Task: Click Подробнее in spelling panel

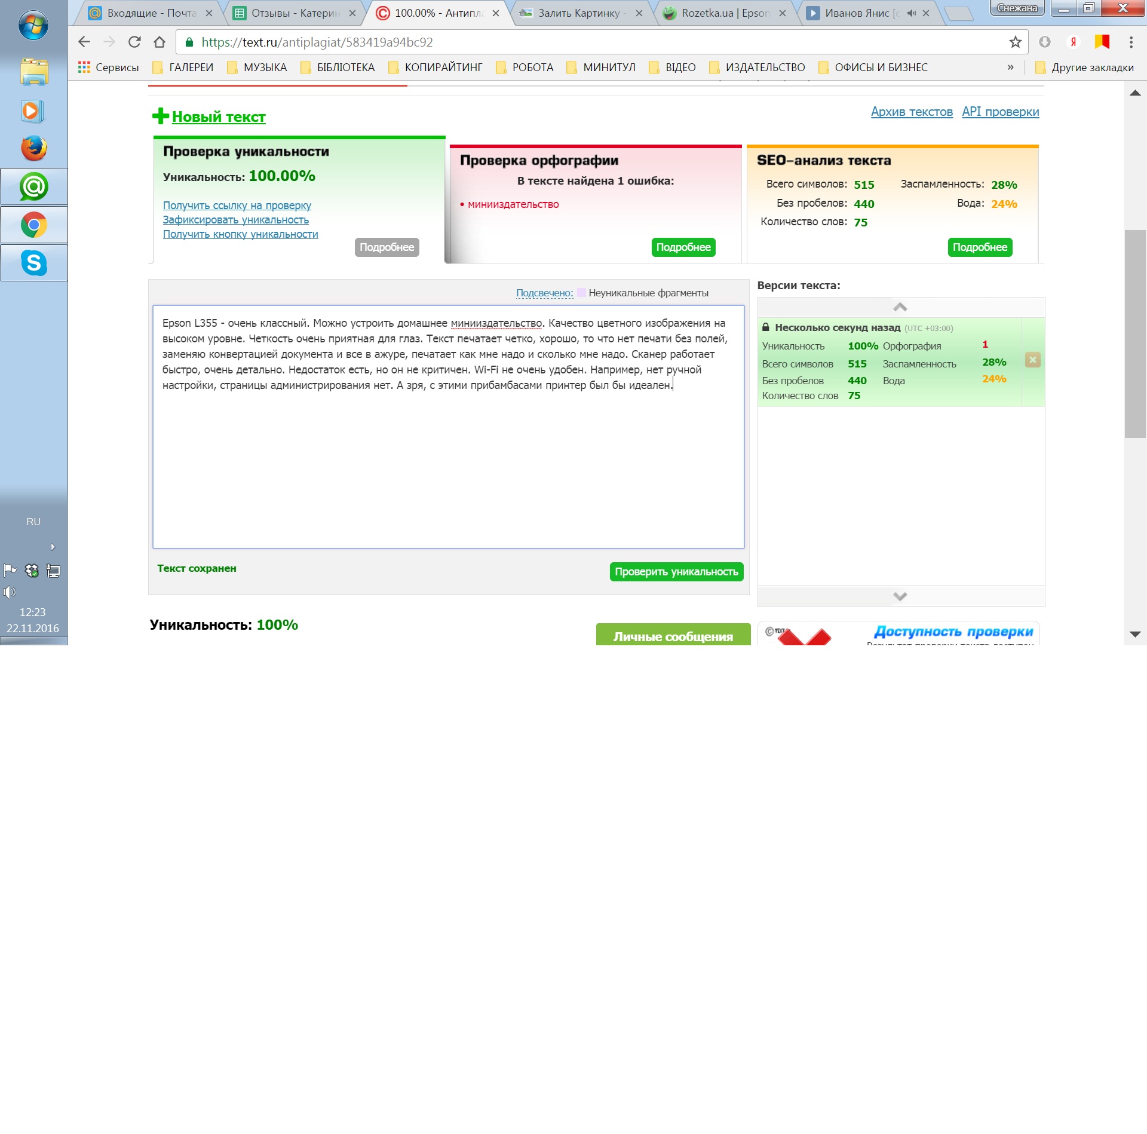Action: [683, 247]
